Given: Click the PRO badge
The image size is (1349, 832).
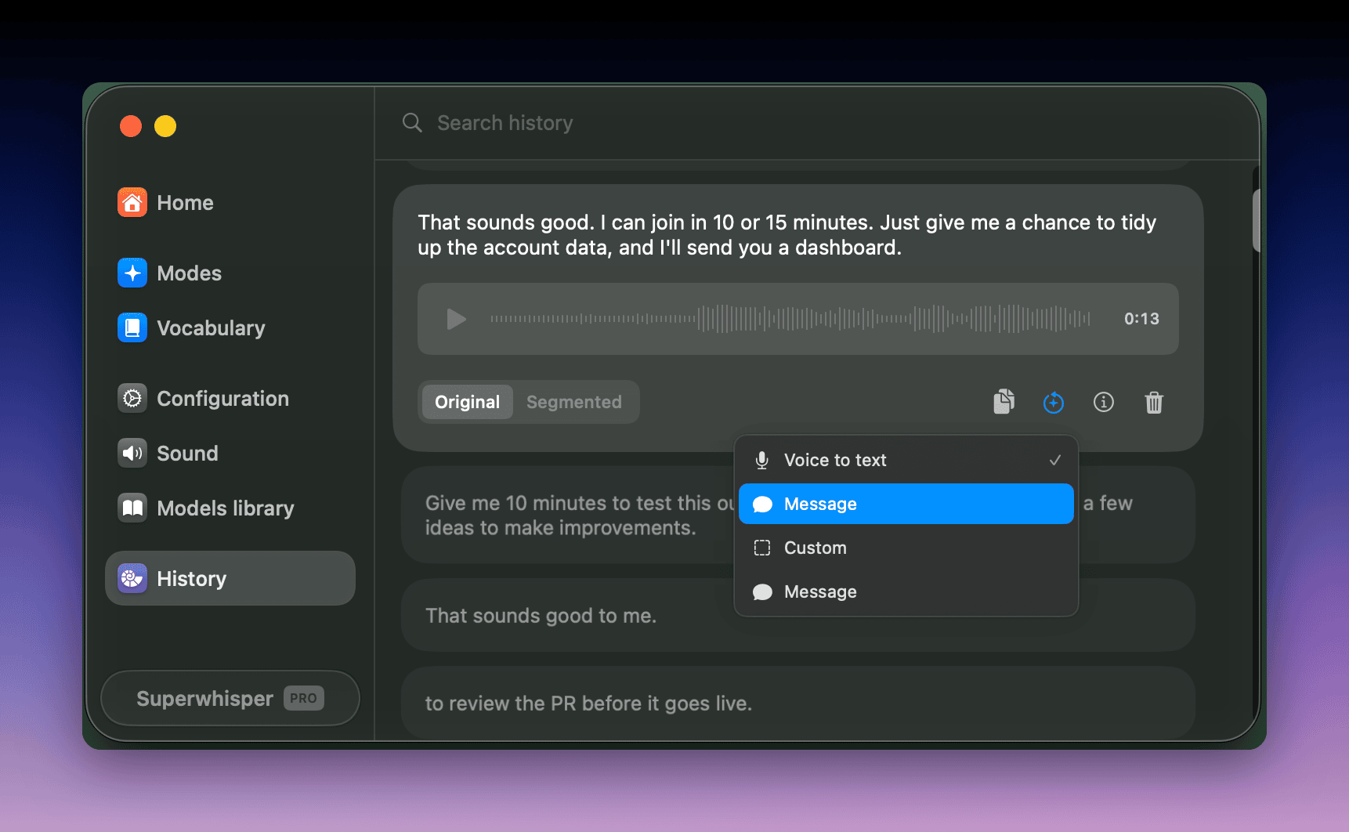Looking at the screenshot, I should 304,698.
